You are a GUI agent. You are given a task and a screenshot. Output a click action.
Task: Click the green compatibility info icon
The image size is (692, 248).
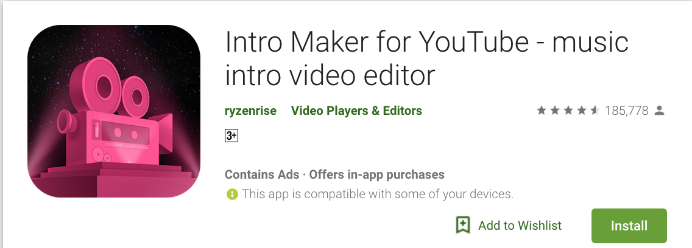(232, 194)
